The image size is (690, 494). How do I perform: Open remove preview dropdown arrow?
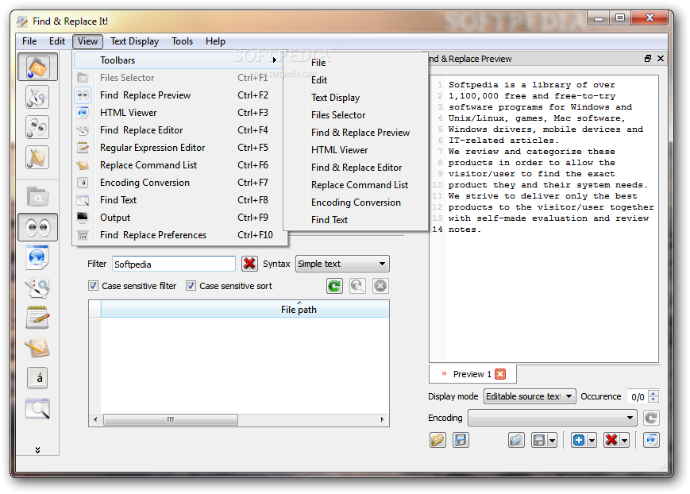(624, 440)
